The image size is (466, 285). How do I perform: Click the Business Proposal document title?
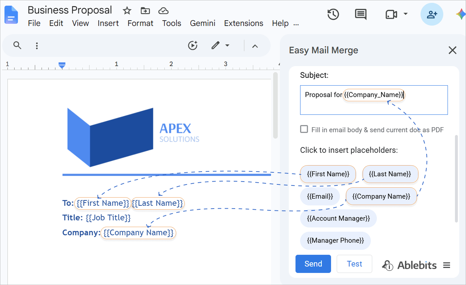pyautogui.click(x=70, y=10)
